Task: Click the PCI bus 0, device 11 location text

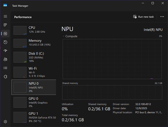Action: pyautogui.click(x=149, y=112)
